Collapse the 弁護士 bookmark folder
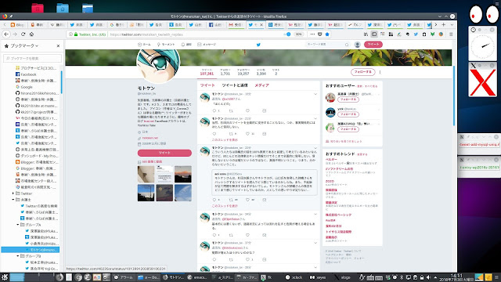 tap(13, 200)
